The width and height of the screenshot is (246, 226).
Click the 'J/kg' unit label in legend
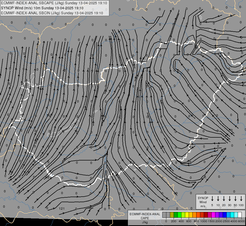point(145,222)
